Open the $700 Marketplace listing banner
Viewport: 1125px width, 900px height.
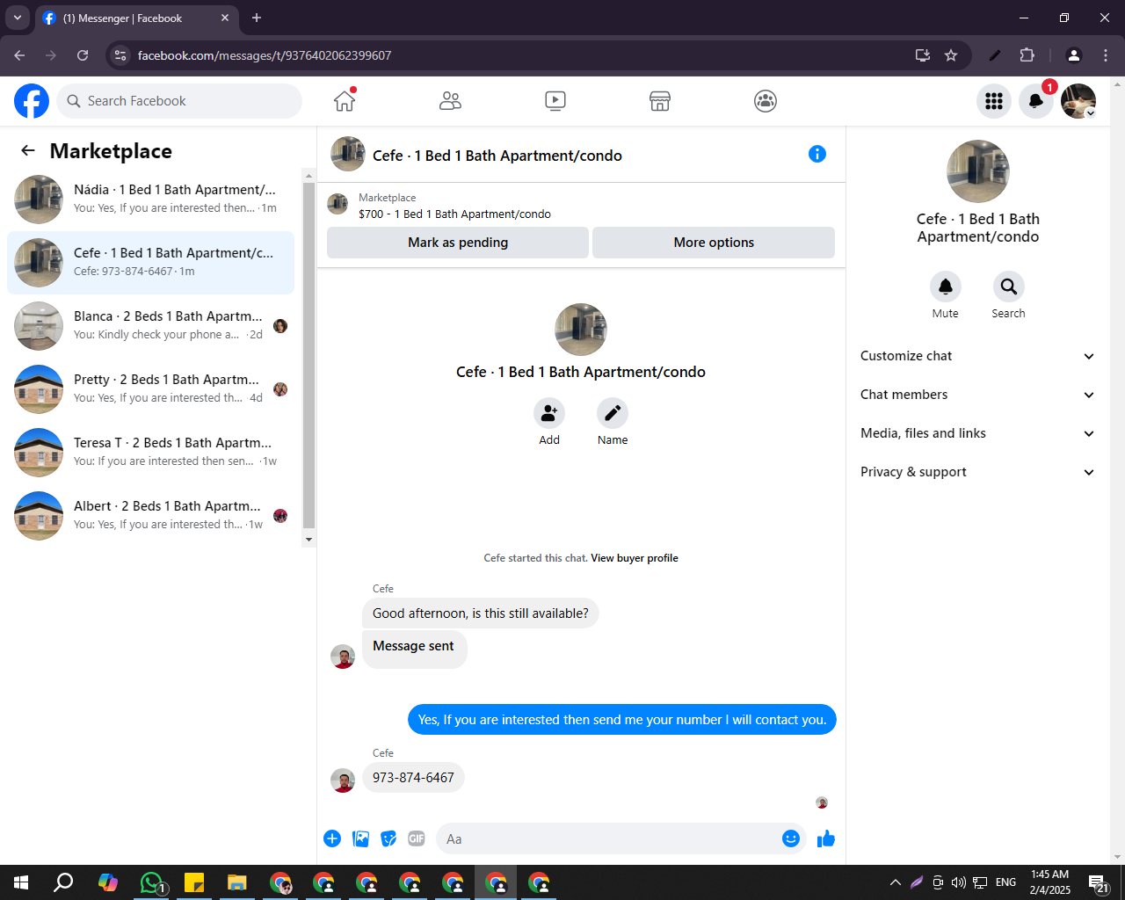pos(581,206)
